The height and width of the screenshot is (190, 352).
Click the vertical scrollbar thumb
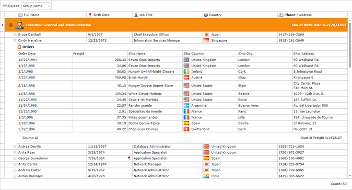pyautogui.click(x=350, y=45)
